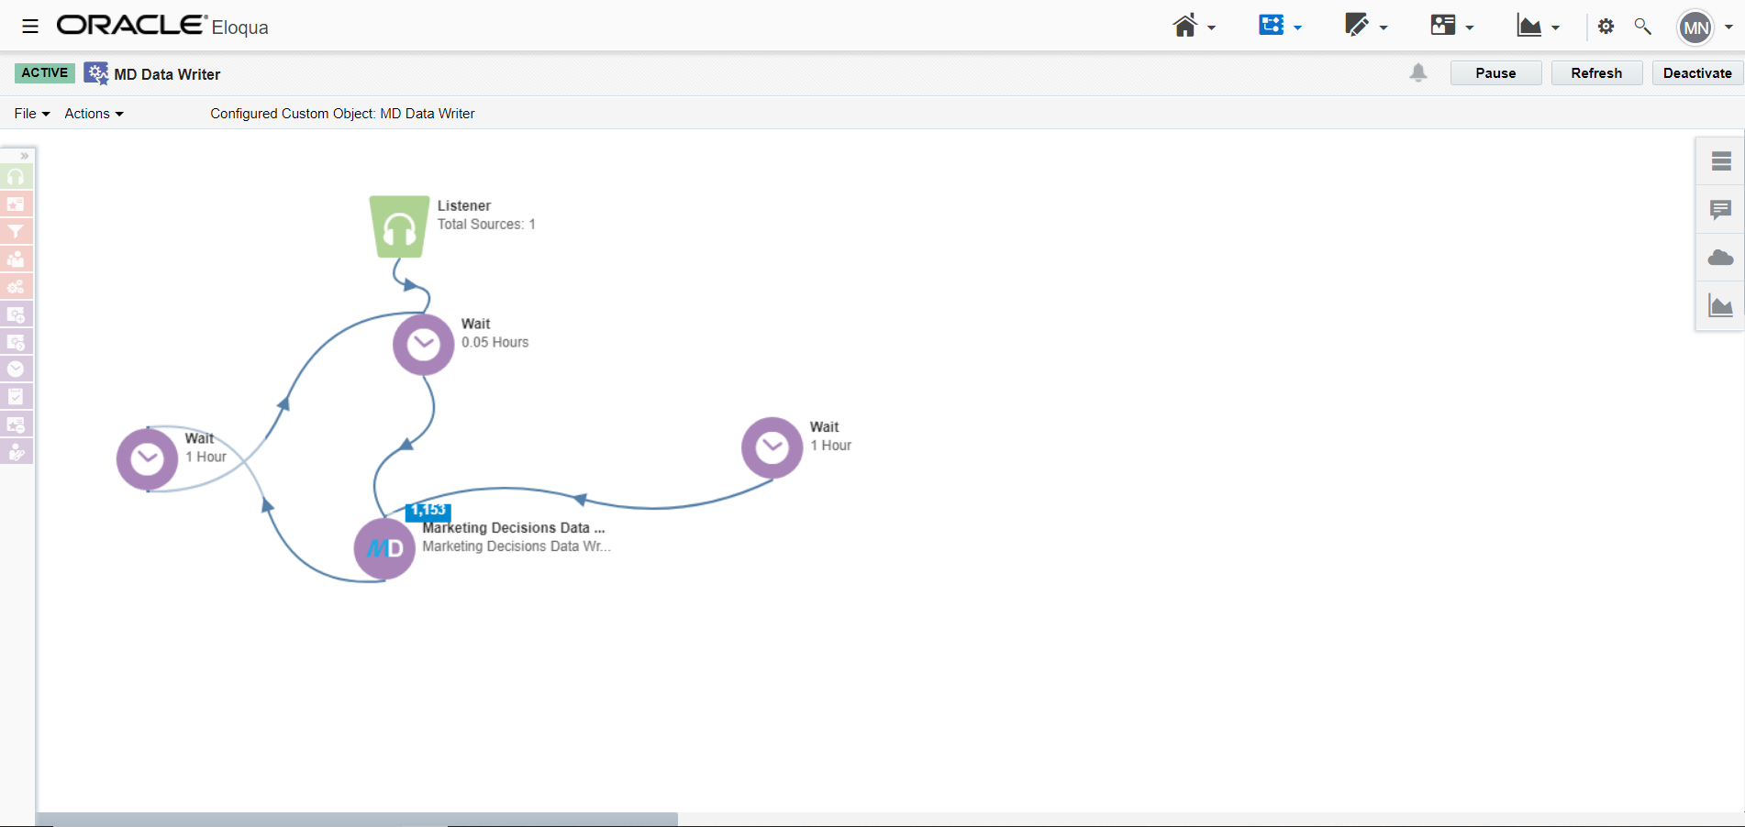Click the notification bell icon
This screenshot has width=1745, height=827.
pyautogui.click(x=1417, y=73)
